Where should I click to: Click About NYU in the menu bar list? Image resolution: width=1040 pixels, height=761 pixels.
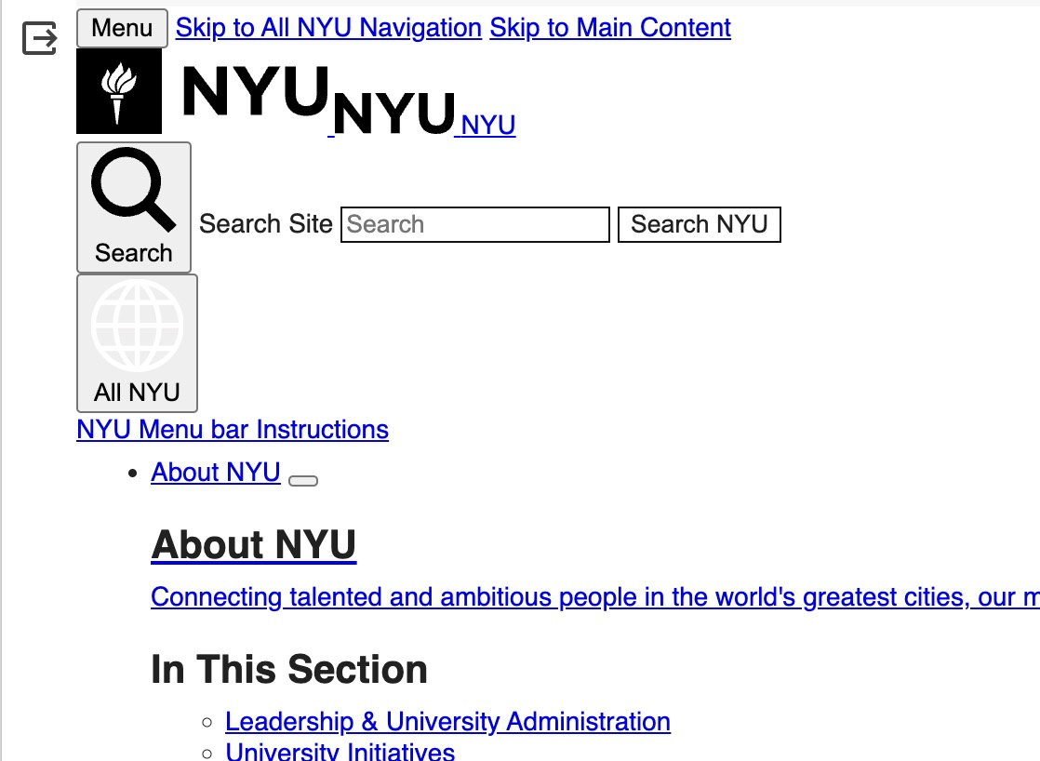216,473
